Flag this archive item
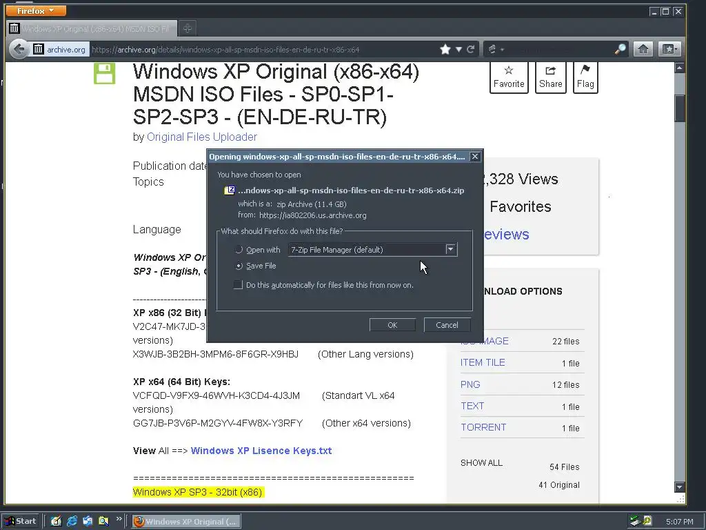 (585, 77)
